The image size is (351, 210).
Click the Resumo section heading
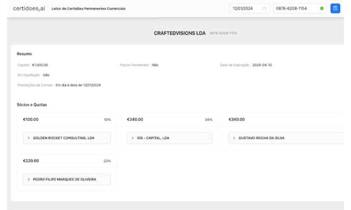coord(24,54)
